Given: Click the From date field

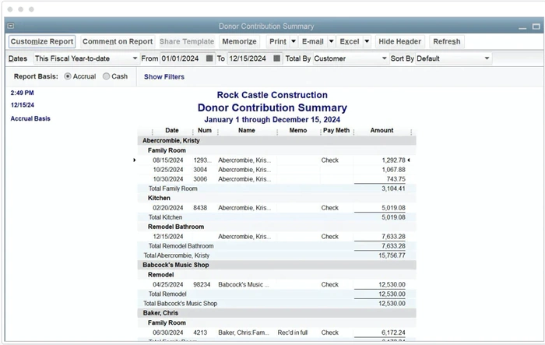Looking at the screenshot, I should (x=182, y=58).
